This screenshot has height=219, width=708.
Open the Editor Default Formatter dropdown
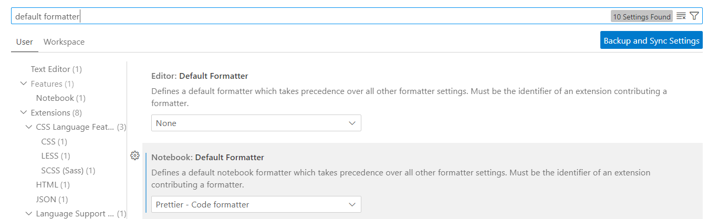(x=256, y=123)
